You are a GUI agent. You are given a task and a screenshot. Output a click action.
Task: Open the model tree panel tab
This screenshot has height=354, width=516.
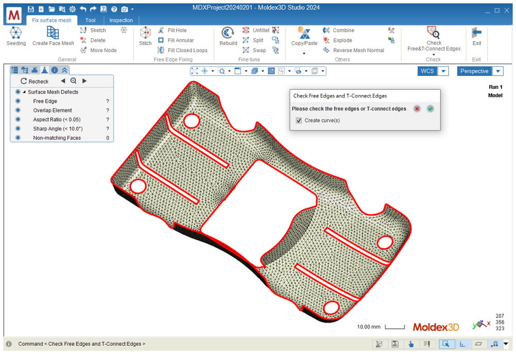pyautogui.click(x=24, y=70)
